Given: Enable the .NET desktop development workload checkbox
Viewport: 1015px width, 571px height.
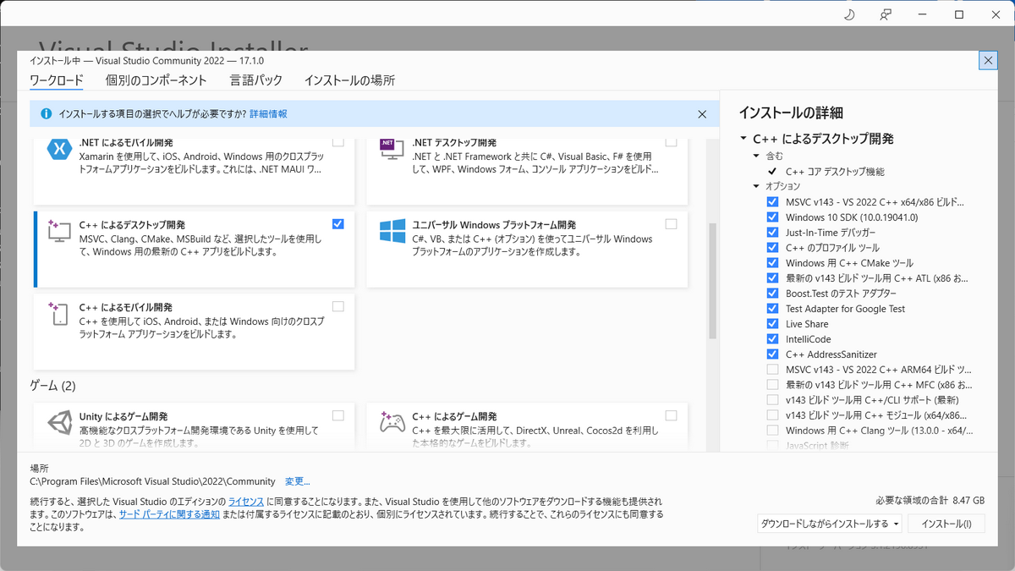Looking at the screenshot, I should point(671,142).
